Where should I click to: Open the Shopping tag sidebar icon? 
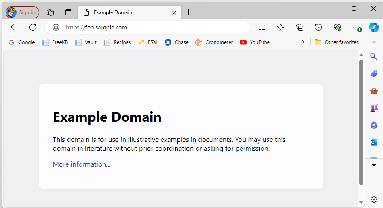374,74
